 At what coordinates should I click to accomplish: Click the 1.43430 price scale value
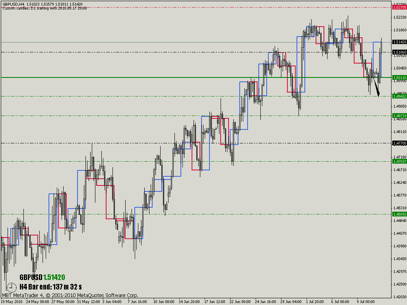pos(400,259)
